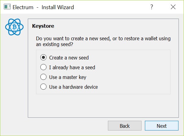Open the question mark help button
The width and height of the screenshot is (184, 136).
[152, 7]
